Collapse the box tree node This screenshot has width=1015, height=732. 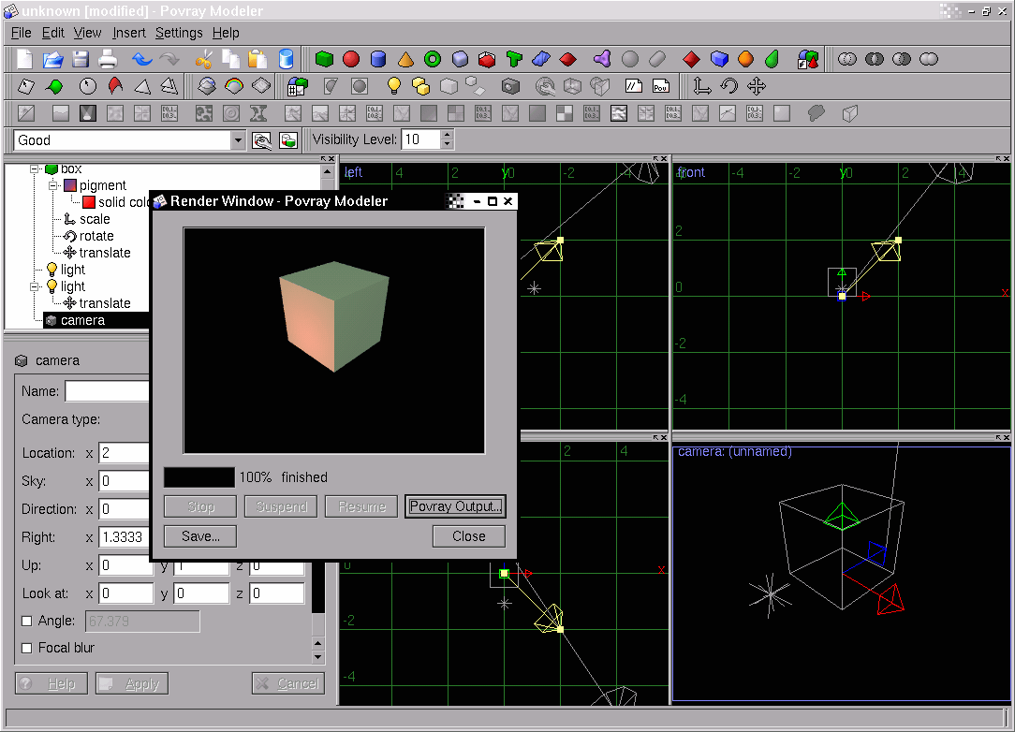tap(35, 168)
